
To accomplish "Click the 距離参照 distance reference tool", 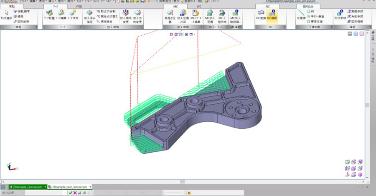I will click(355, 12).
